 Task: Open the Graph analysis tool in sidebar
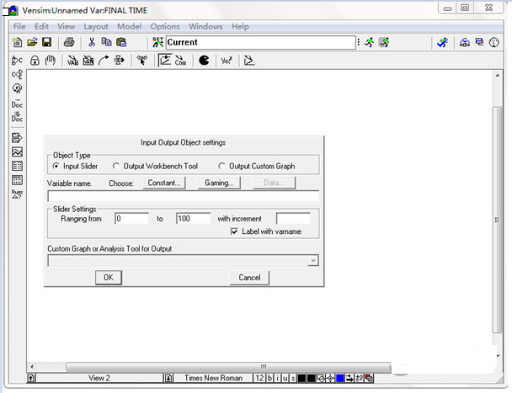coord(17,152)
